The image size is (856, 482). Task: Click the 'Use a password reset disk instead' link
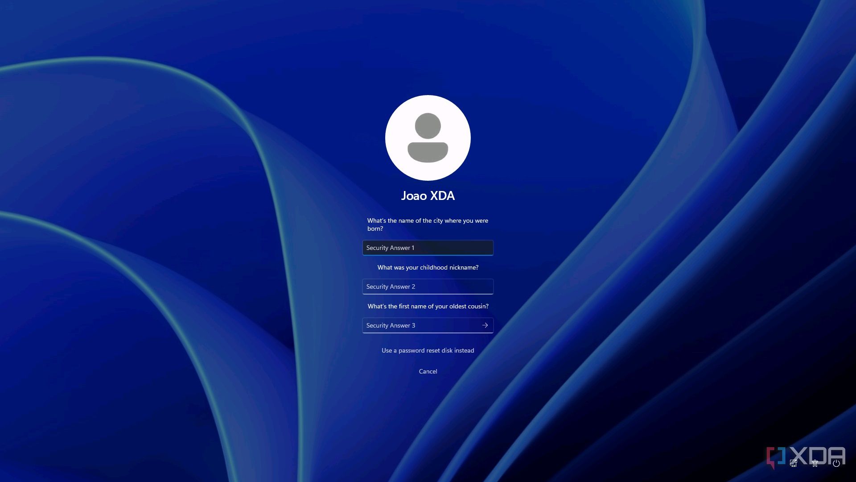[x=428, y=350]
